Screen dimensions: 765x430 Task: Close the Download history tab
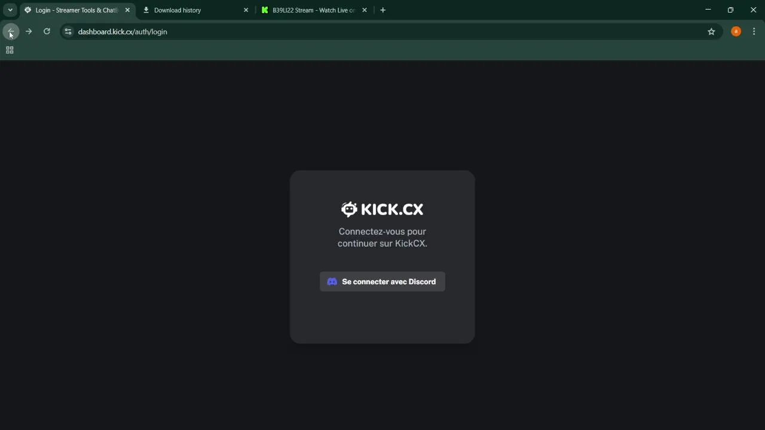pos(246,10)
